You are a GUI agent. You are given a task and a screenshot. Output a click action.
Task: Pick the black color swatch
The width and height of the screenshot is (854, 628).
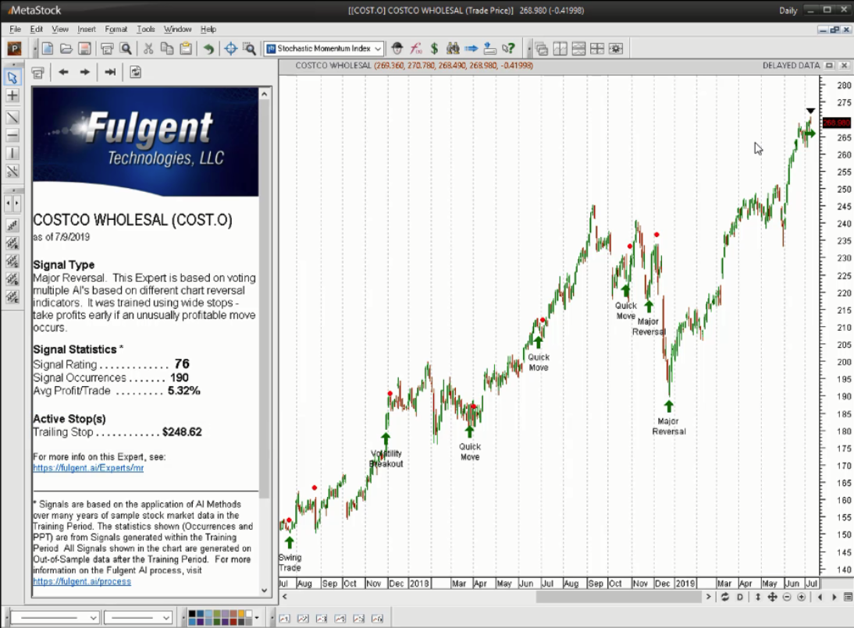[x=192, y=615]
